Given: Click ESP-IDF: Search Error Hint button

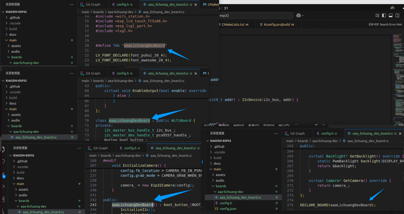Looking at the screenshot, I should 385,25.
